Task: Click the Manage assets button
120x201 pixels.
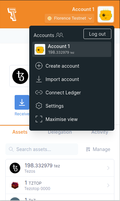Action: 98,149
